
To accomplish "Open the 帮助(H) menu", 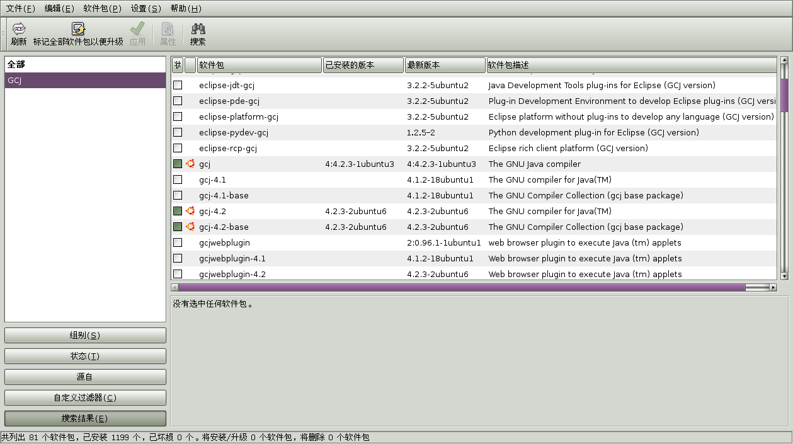I will pyautogui.click(x=186, y=8).
